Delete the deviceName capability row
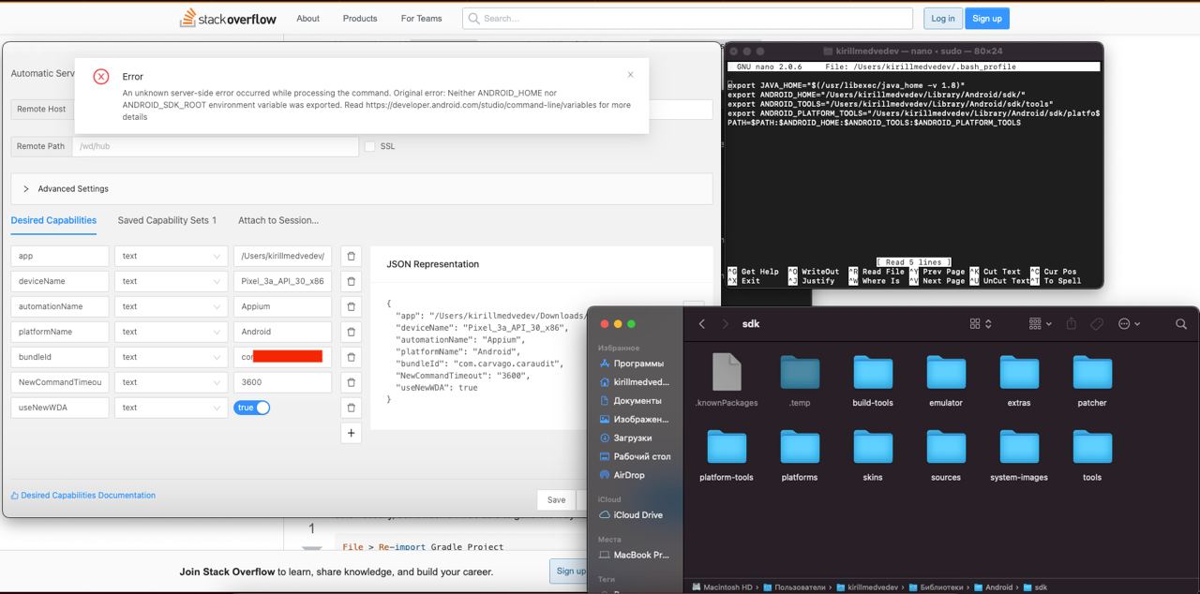 tap(351, 281)
